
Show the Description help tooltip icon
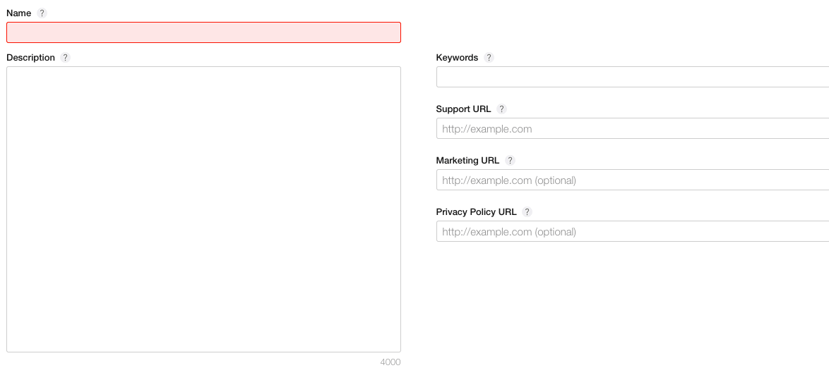click(x=65, y=58)
